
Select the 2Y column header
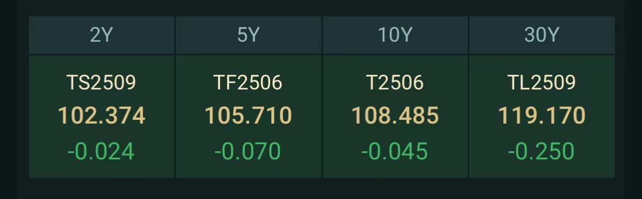pos(101,35)
